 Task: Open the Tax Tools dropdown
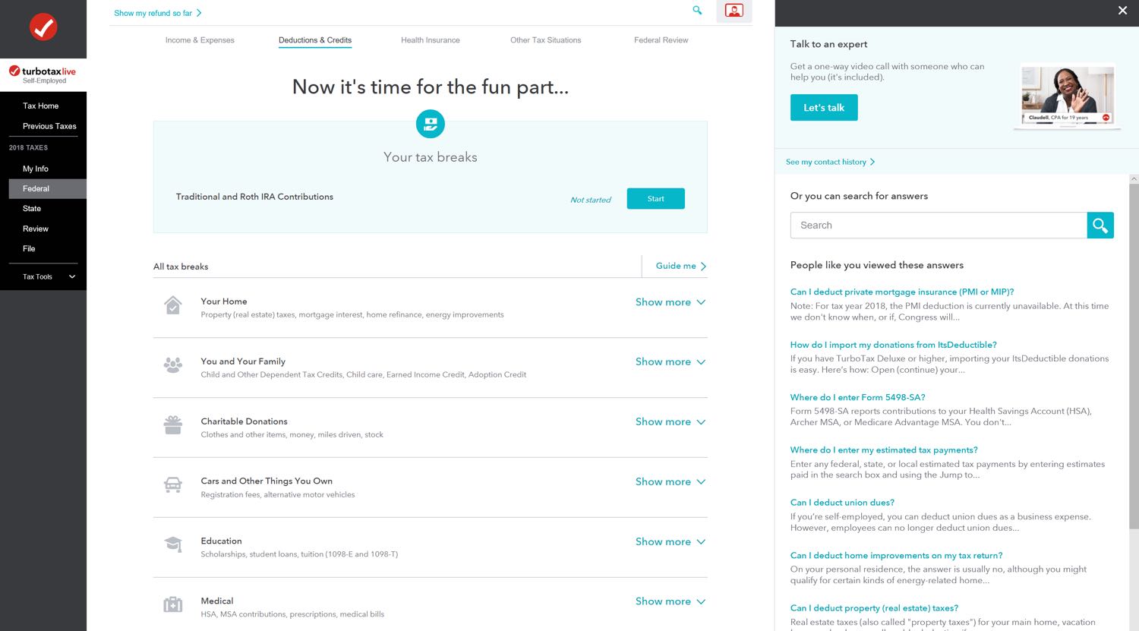(49, 276)
